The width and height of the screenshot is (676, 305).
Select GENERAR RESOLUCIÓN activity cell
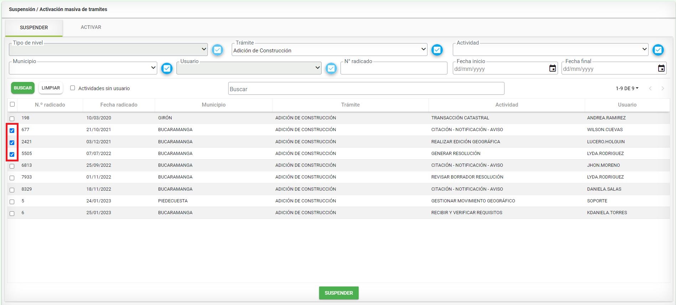pyautogui.click(x=456, y=154)
